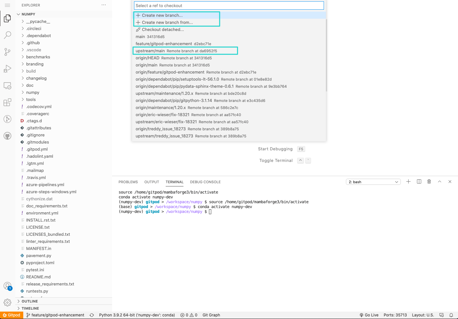Switch to the PROBLEMS tab
Screen dimensions: 458x319
pos(128,182)
